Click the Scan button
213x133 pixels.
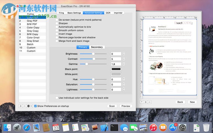point(112,106)
